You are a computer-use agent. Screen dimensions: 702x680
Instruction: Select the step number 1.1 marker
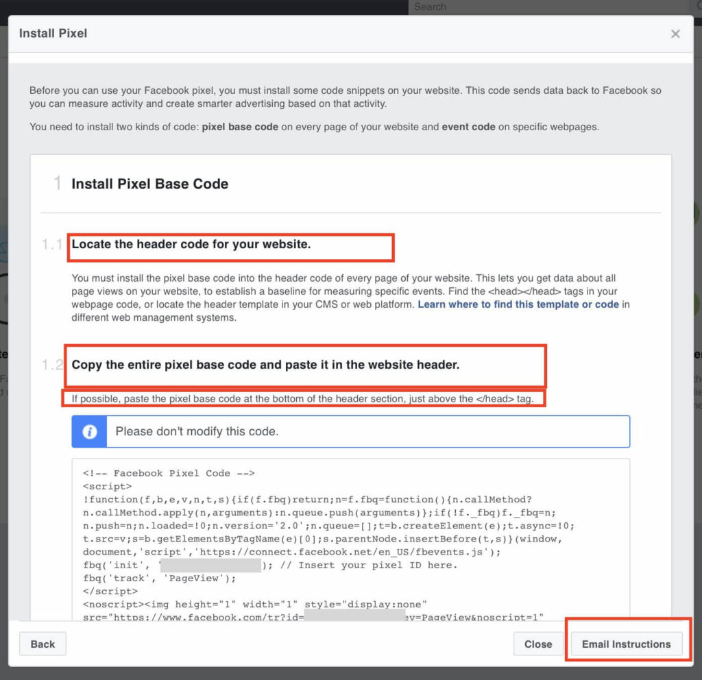(53, 244)
